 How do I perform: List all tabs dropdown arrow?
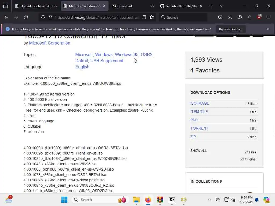(x=222, y=6)
